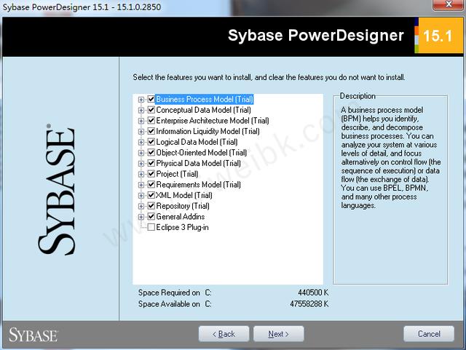
Task: Uncheck the Repository (Trial) checkbox
Action: pyautogui.click(x=151, y=206)
